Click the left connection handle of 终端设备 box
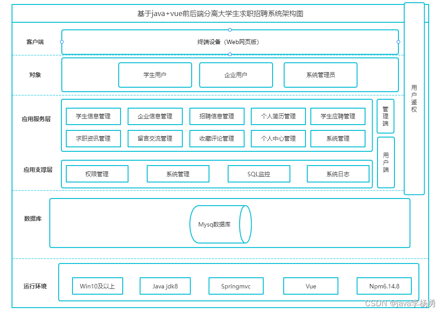 pos(62,42)
